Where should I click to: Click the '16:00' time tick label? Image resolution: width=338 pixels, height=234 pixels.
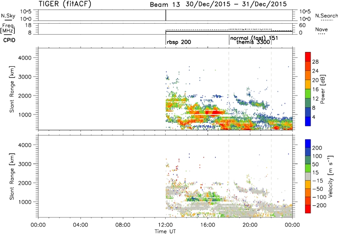207,225
